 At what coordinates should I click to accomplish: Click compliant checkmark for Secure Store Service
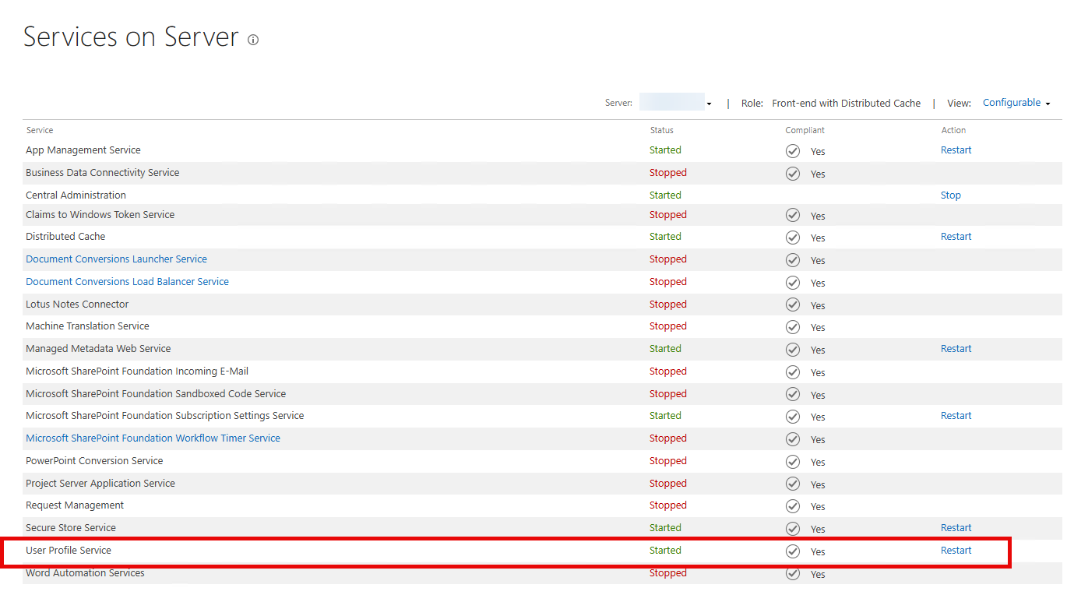tap(793, 529)
